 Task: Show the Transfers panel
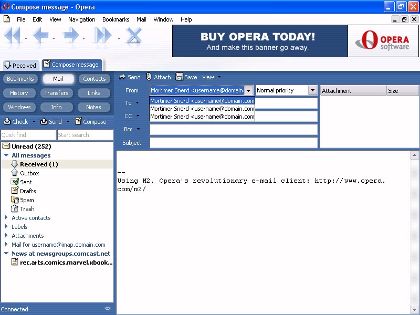pos(56,93)
